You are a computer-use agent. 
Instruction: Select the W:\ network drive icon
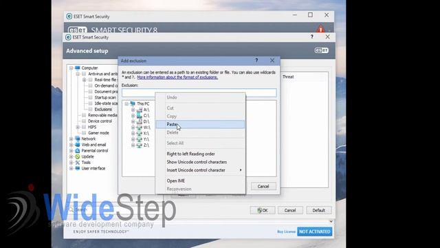pyautogui.click(x=139, y=127)
